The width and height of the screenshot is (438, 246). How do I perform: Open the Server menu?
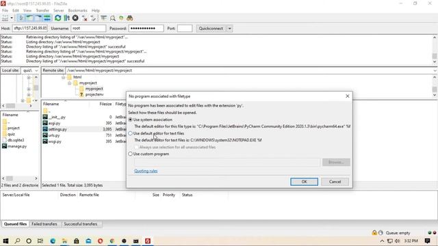tap(58, 10)
